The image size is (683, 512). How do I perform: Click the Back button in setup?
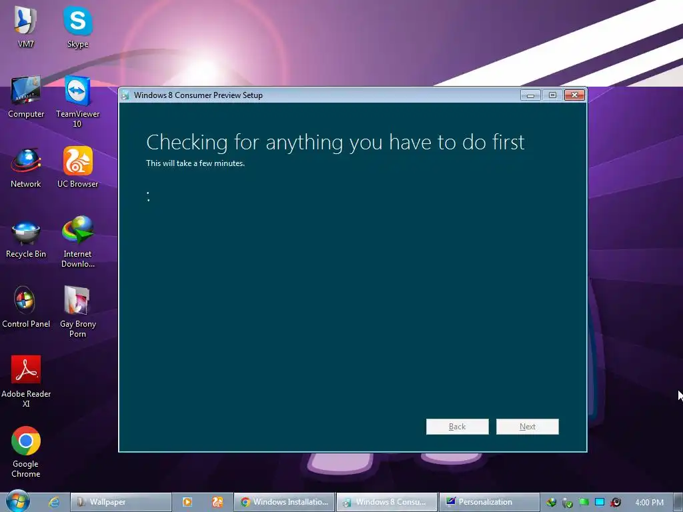pyautogui.click(x=458, y=427)
